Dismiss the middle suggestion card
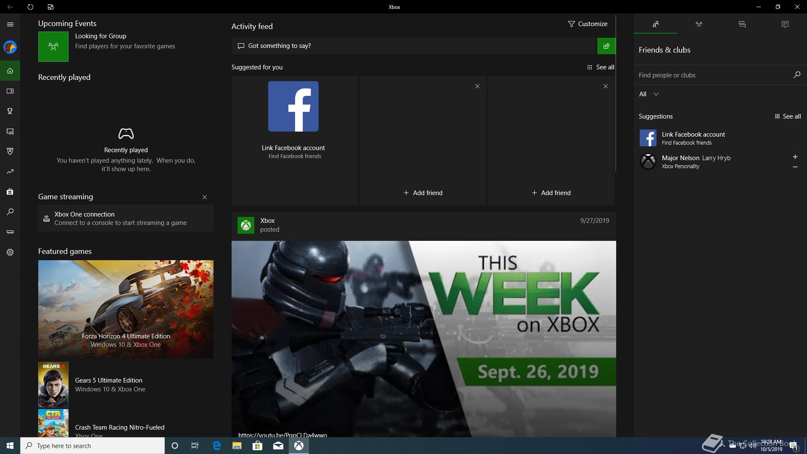 tap(477, 86)
